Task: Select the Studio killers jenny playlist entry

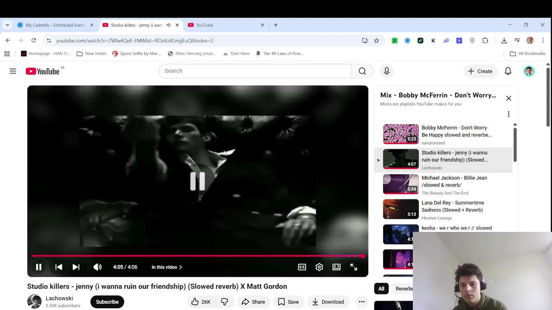Action: pos(444,160)
